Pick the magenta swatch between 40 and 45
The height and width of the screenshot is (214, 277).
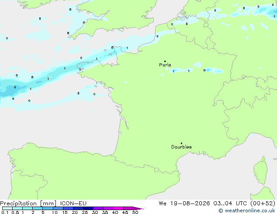click(x=118, y=208)
